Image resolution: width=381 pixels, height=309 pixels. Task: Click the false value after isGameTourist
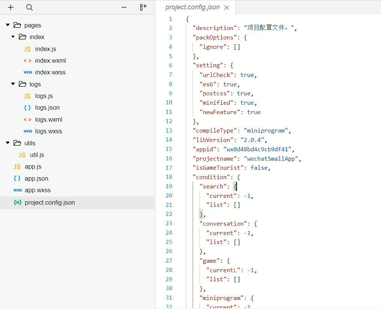259,168
